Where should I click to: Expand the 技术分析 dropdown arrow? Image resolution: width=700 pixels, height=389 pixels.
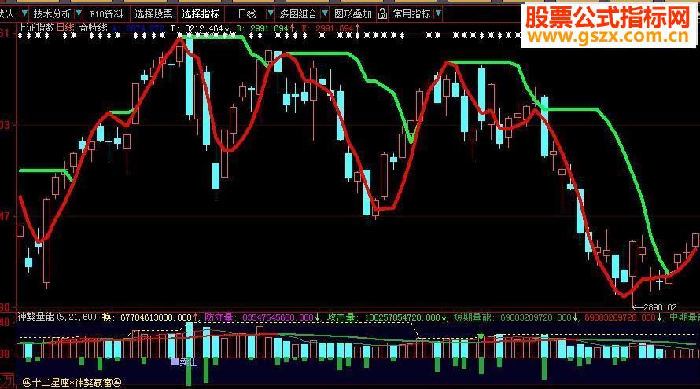(x=79, y=14)
